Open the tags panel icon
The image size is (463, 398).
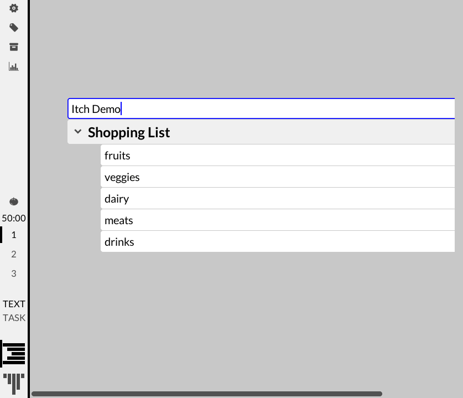click(x=14, y=28)
